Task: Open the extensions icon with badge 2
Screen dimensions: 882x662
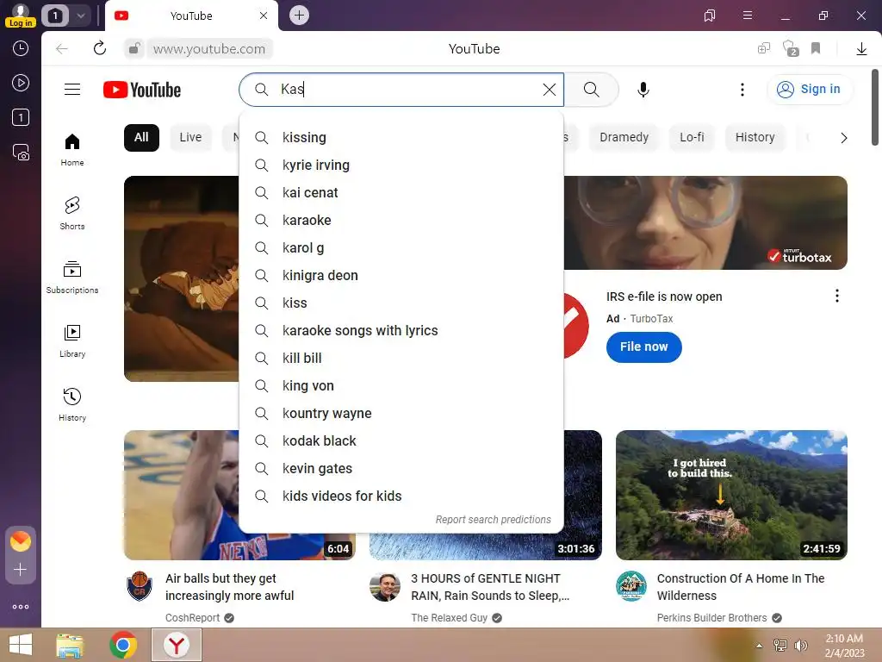Action: pos(791,48)
